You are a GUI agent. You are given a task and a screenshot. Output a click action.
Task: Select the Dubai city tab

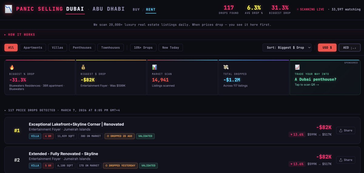[75, 9]
